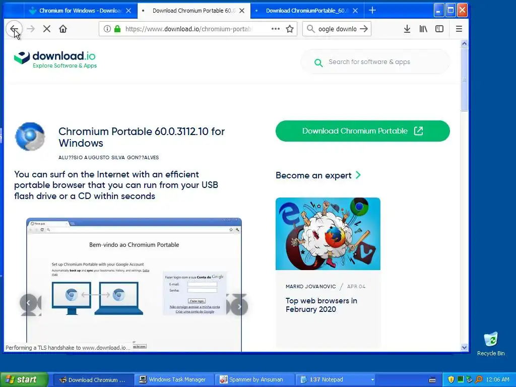Click the green Download Chromium Portable button
The width and height of the screenshot is (516, 387).
click(363, 131)
